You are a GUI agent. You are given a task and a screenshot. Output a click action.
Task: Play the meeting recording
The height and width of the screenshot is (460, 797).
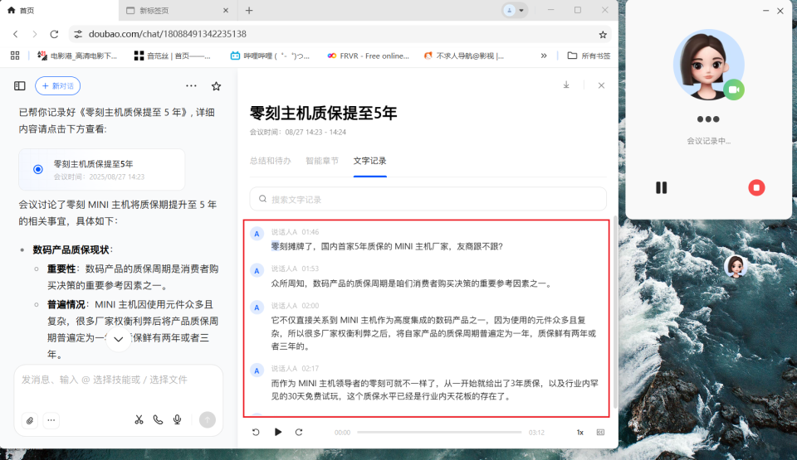[x=277, y=432]
